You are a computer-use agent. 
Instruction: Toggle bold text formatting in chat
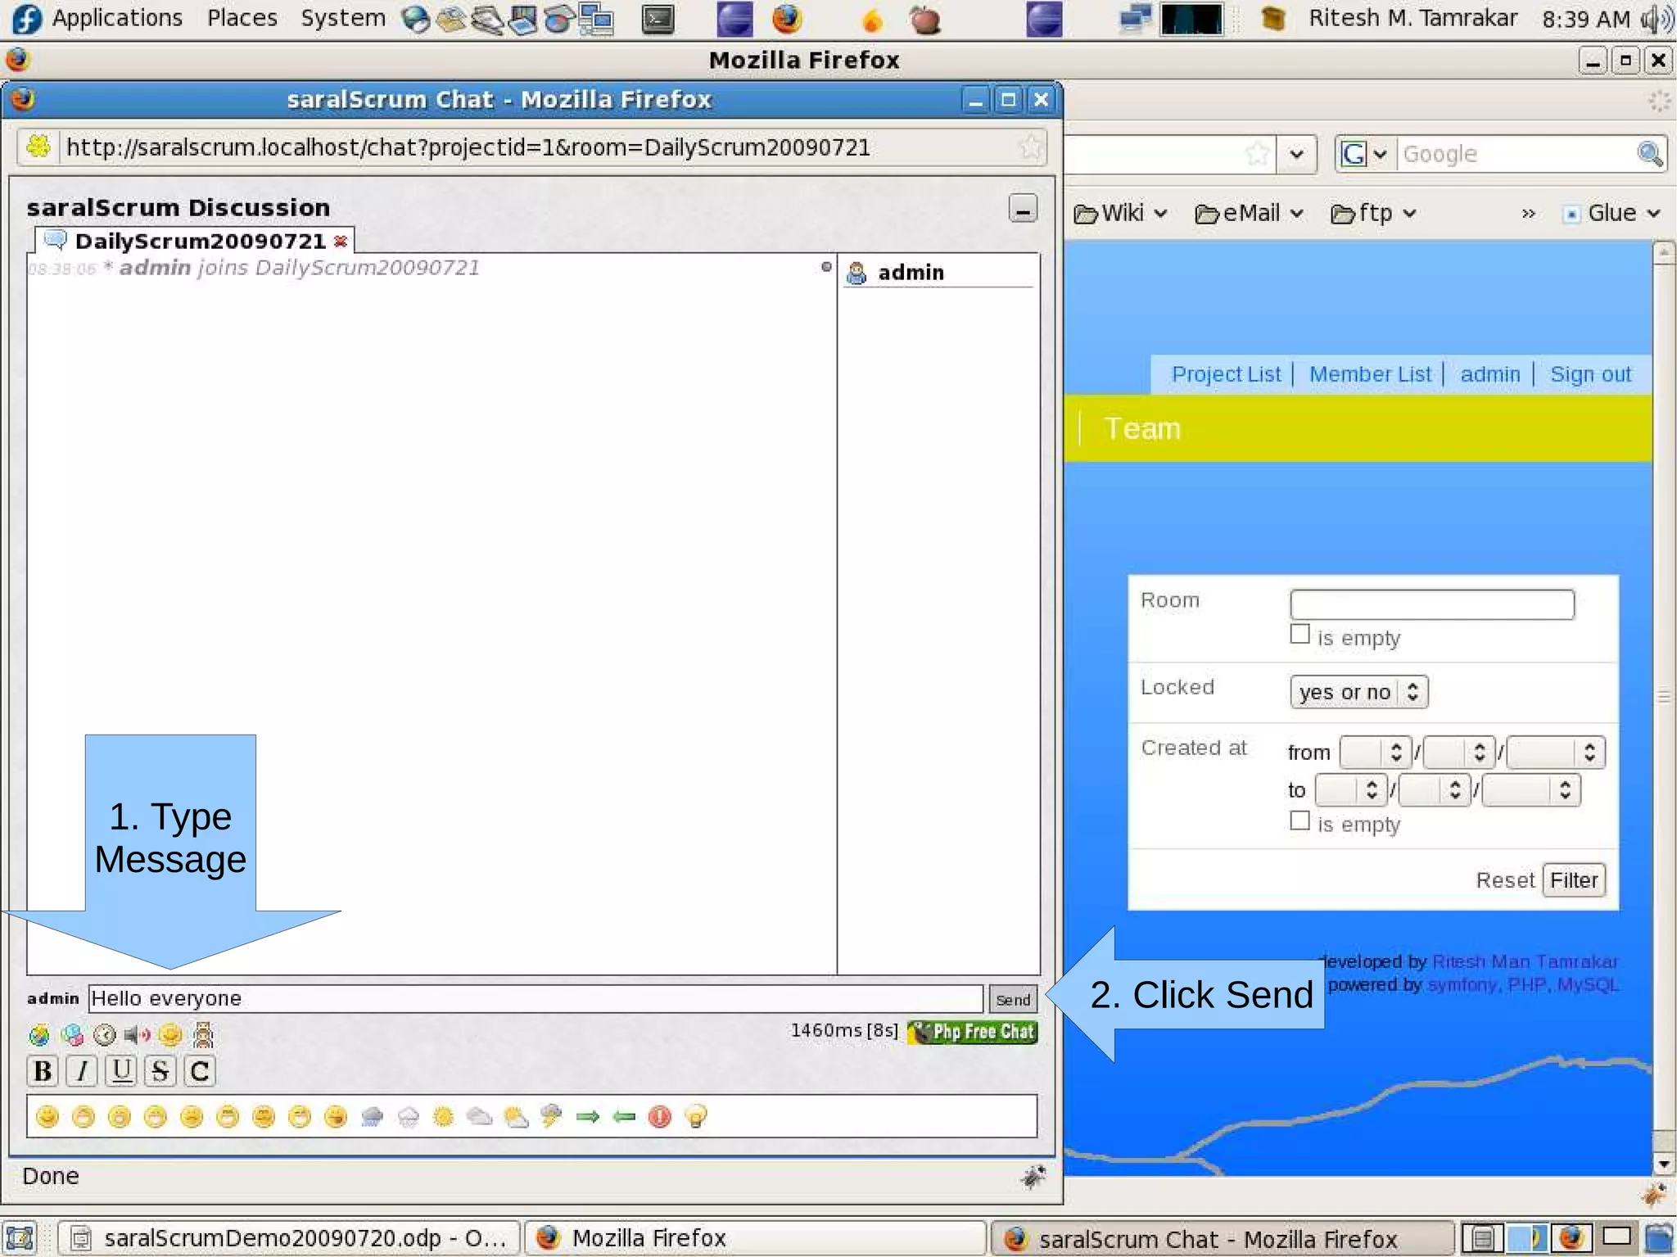pyautogui.click(x=43, y=1071)
